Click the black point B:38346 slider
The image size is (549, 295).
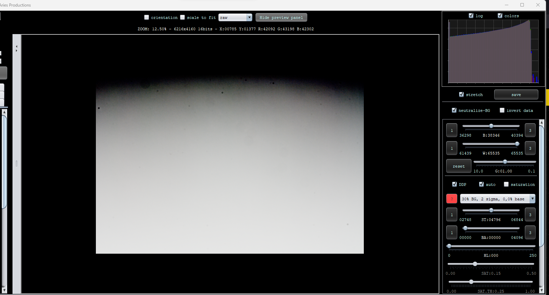(x=491, y=126)
